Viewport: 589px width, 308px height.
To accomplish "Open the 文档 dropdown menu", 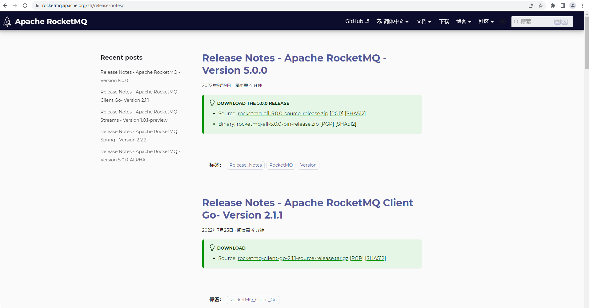I will coord(424,21).
